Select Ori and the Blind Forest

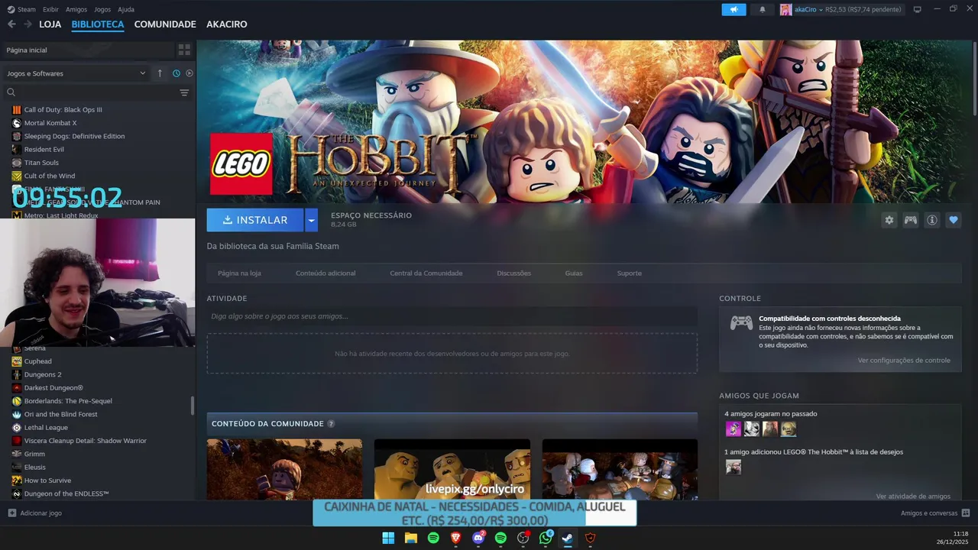point(61,414)
